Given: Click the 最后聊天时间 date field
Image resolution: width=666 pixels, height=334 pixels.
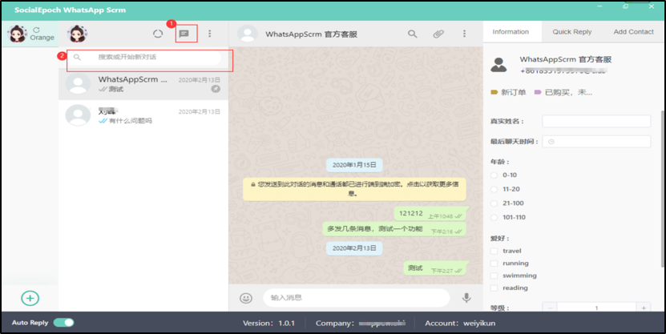Looking at the screenshot, I should 596,142.
